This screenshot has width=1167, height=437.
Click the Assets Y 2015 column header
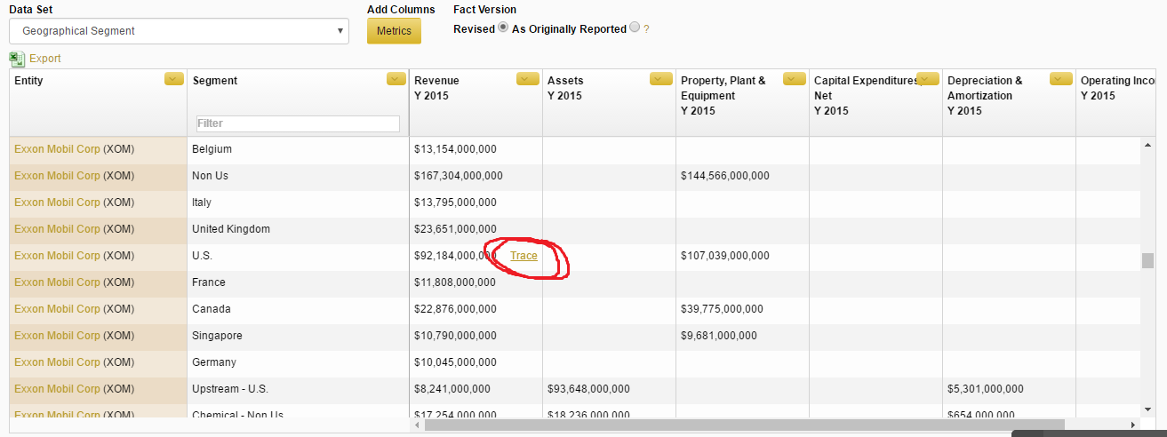pos(609,103)
